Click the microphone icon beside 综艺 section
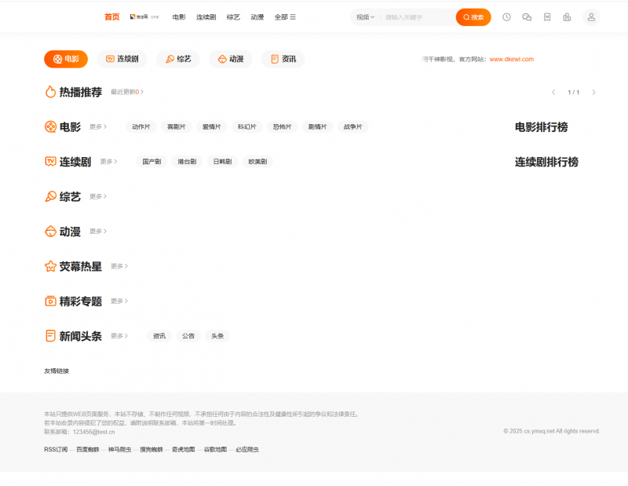This screenshot has width=628, height=486. click(x=48, y=196)
